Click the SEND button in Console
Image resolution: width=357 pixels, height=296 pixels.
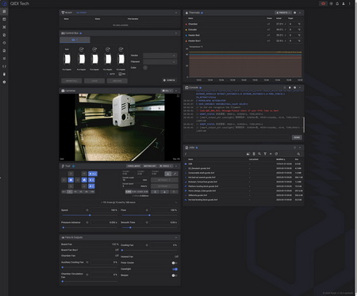click(x=297, y=137)
